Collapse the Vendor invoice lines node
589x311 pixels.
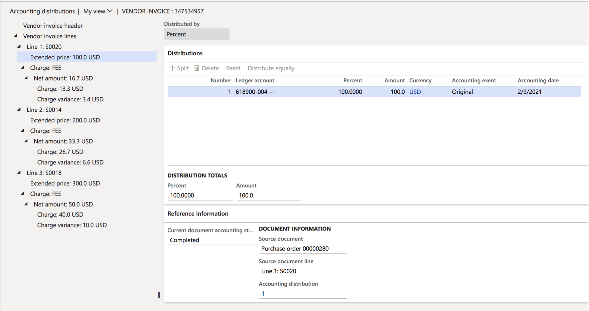[x=16, y=36]
